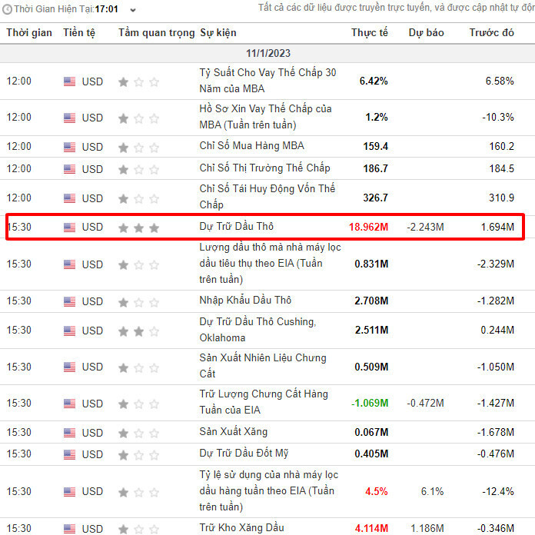
Task: Click actual value 6.42%
Action: (x=374, y=81)
